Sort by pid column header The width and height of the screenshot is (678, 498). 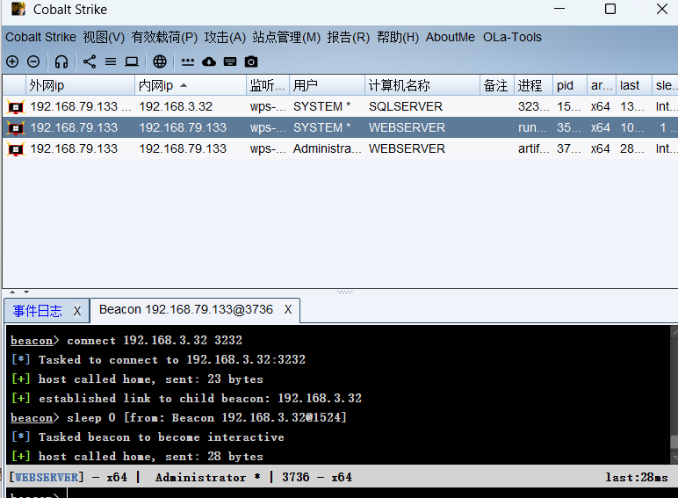(x=570, y=85)
